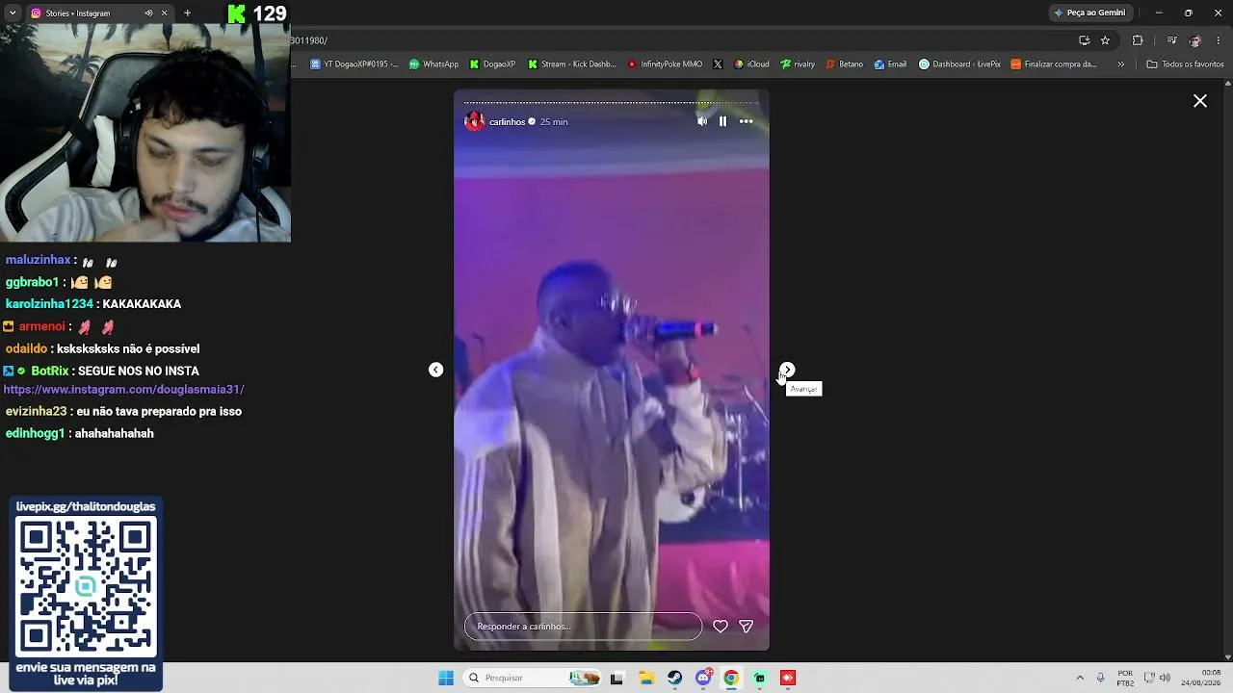The width and height of the screenshot is (1233, 693).
Task: Open the story's three-dot options menu
Action: coord(746,121)
